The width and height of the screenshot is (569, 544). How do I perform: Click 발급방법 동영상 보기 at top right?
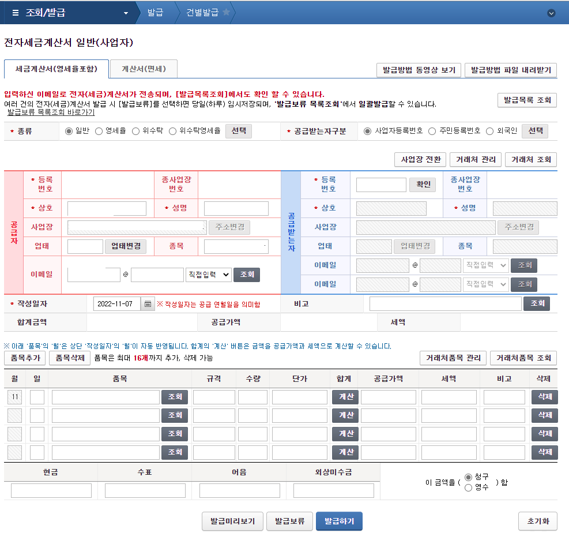(x=419, y=70)
